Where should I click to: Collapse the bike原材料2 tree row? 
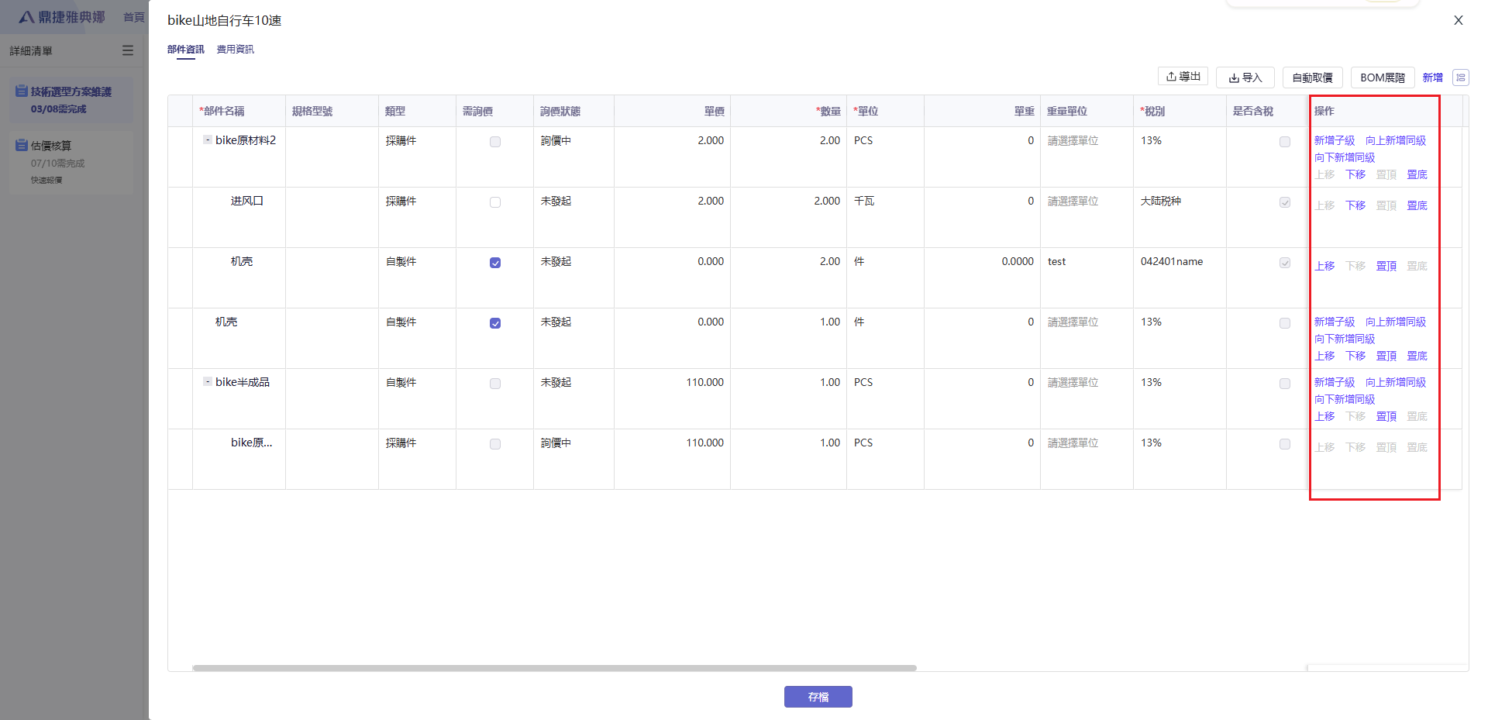click(x=208, y=140)
